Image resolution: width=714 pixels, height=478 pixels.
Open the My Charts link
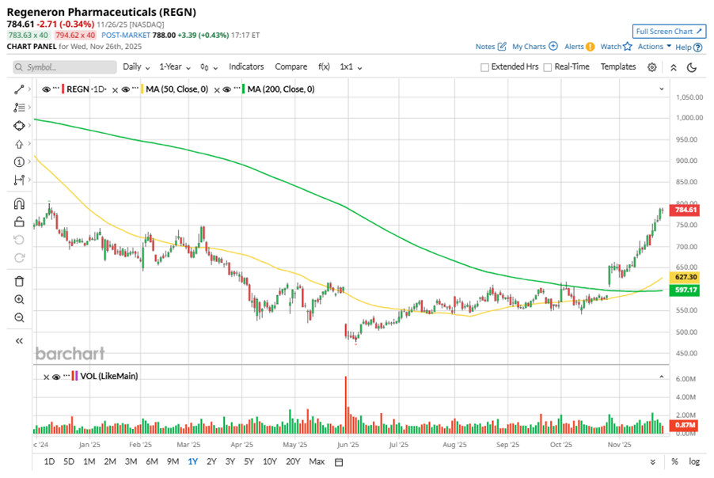click(529, 47)
